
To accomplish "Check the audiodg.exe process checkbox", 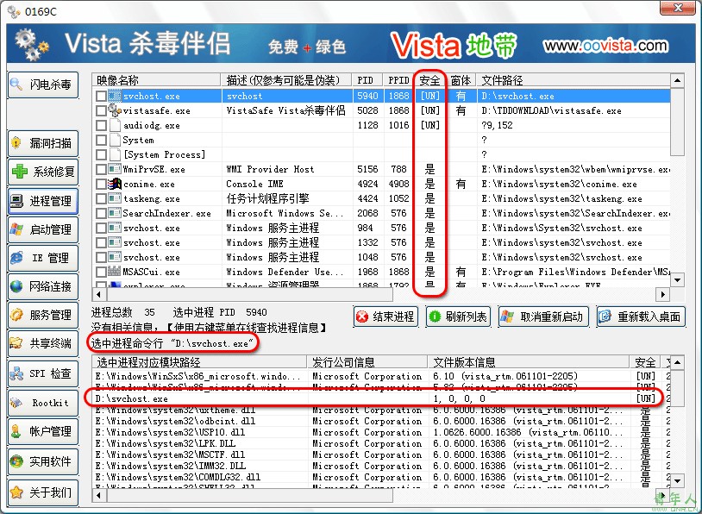I will tap(101, 125).
